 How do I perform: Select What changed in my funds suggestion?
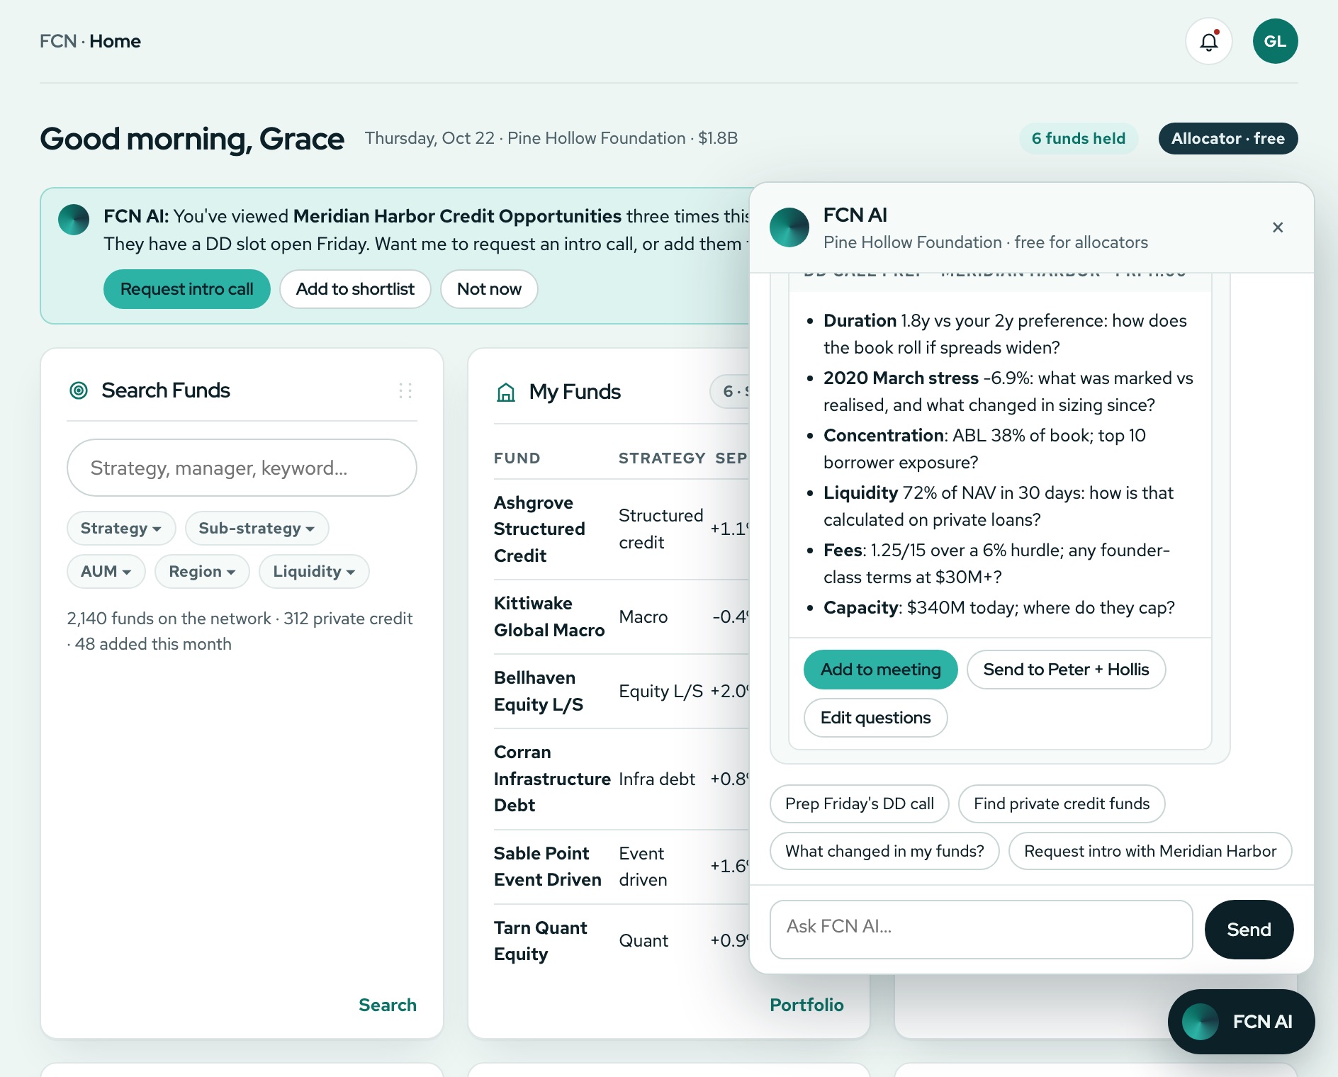coord(884,851)
